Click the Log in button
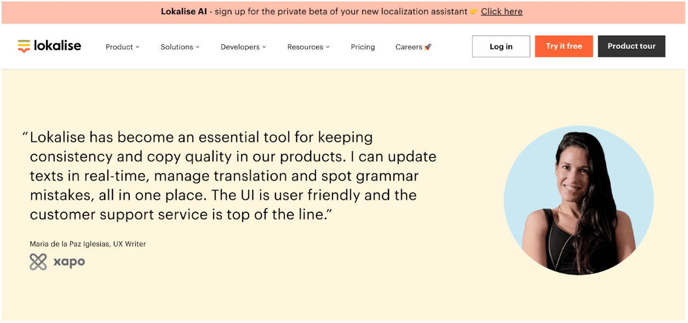 (x=500, y=46)
